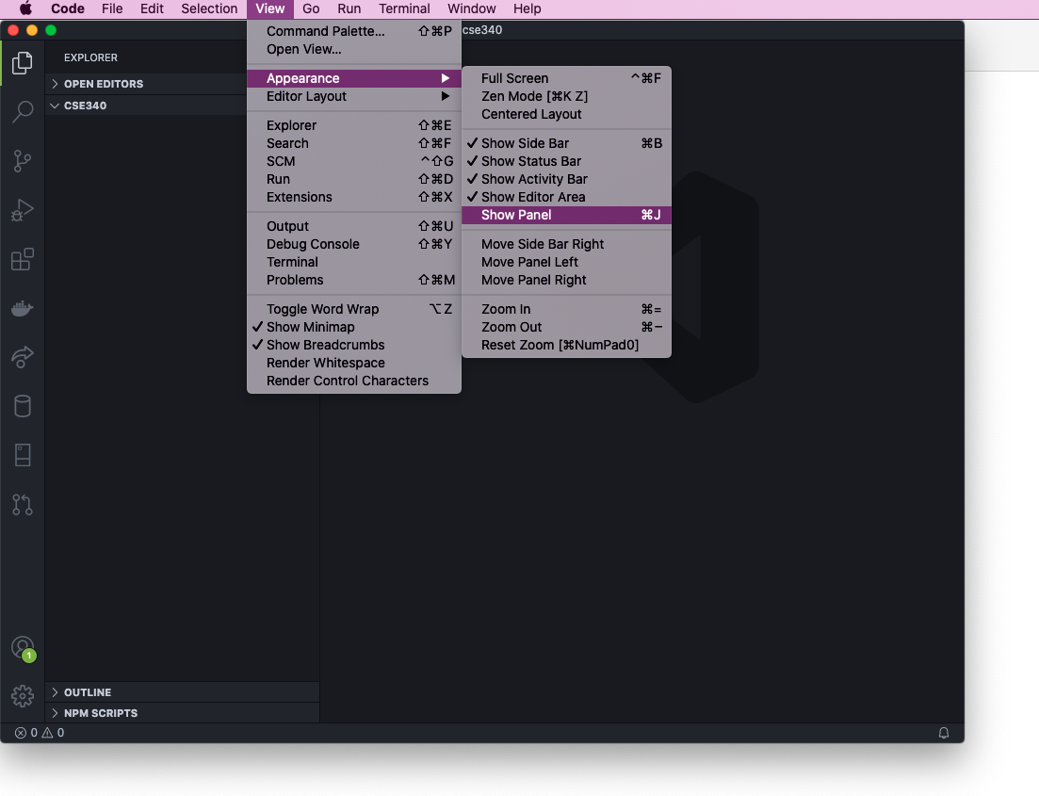This screenshot has height=796, width=1039.
Task: Choose Zoom In from Appearance submenu
Action: pyautogui.click(x=506, y=309)
